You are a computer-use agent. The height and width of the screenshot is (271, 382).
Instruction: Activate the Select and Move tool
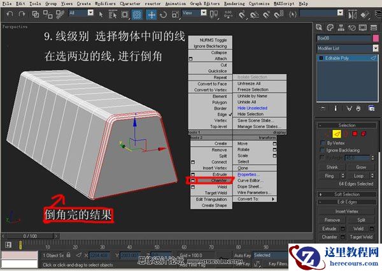pos(152,15)
